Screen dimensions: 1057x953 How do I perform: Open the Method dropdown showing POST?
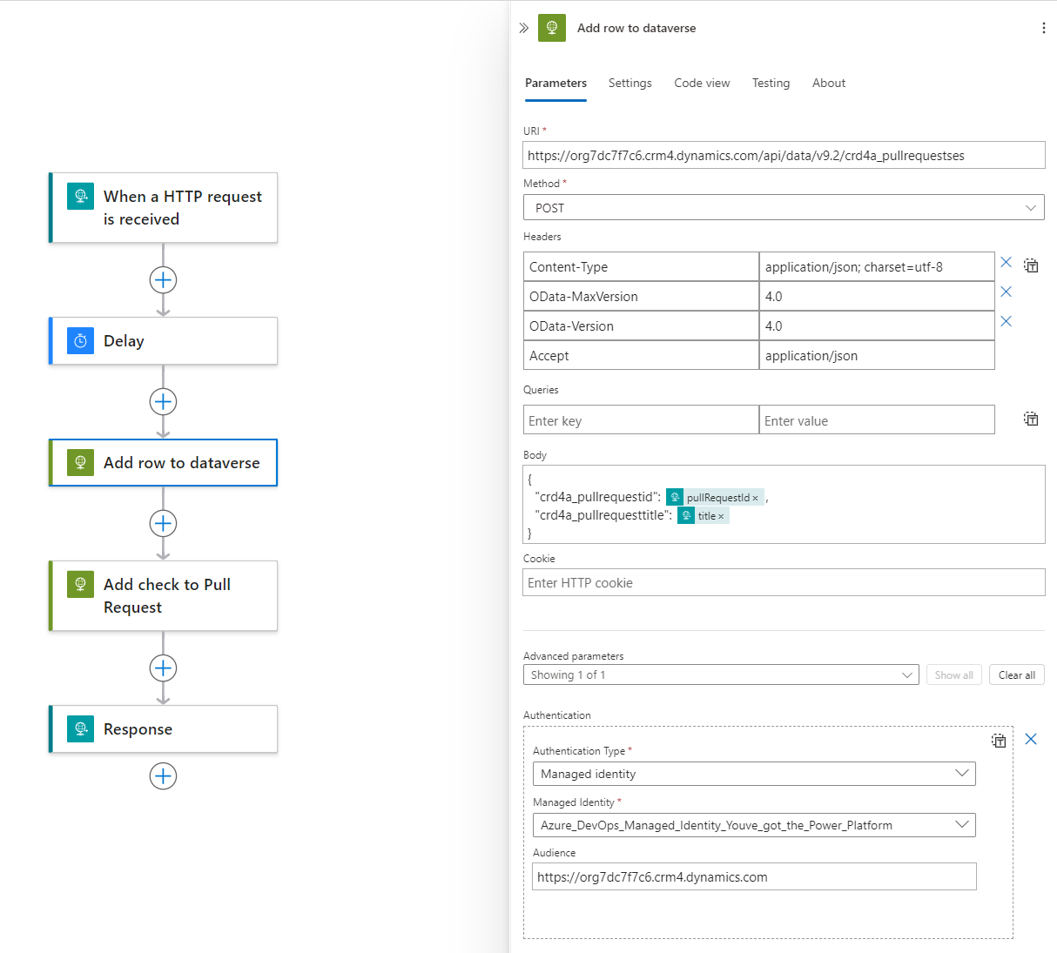(1030, 207)
